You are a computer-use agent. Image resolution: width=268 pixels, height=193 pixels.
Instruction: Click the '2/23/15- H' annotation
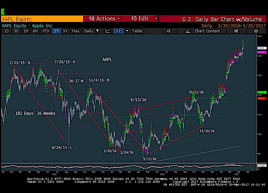point(20,63)
